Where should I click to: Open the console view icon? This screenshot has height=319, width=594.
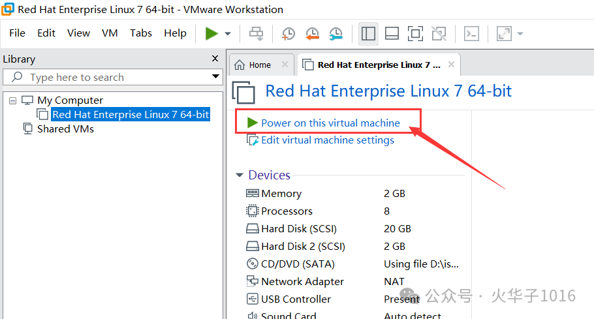472,34
